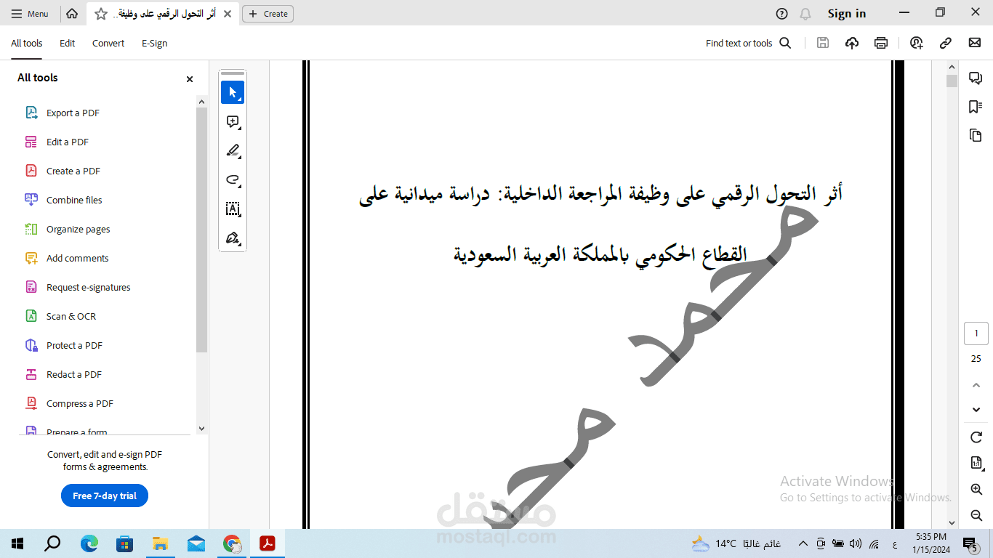Click the copy link icon
This screenshot has height=558, width=993.
pyautogui.click(x=946, y=43)
